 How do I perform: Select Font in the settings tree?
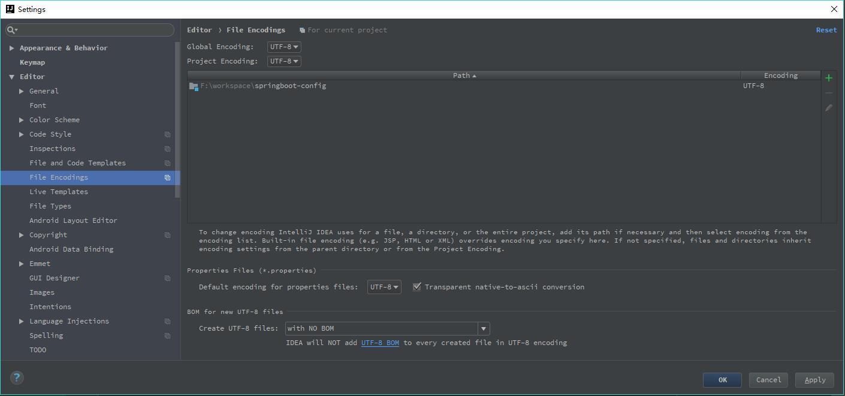point(38,105)
